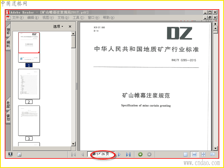
Task: Select the page 1 number label
Action: pos(29,65)
